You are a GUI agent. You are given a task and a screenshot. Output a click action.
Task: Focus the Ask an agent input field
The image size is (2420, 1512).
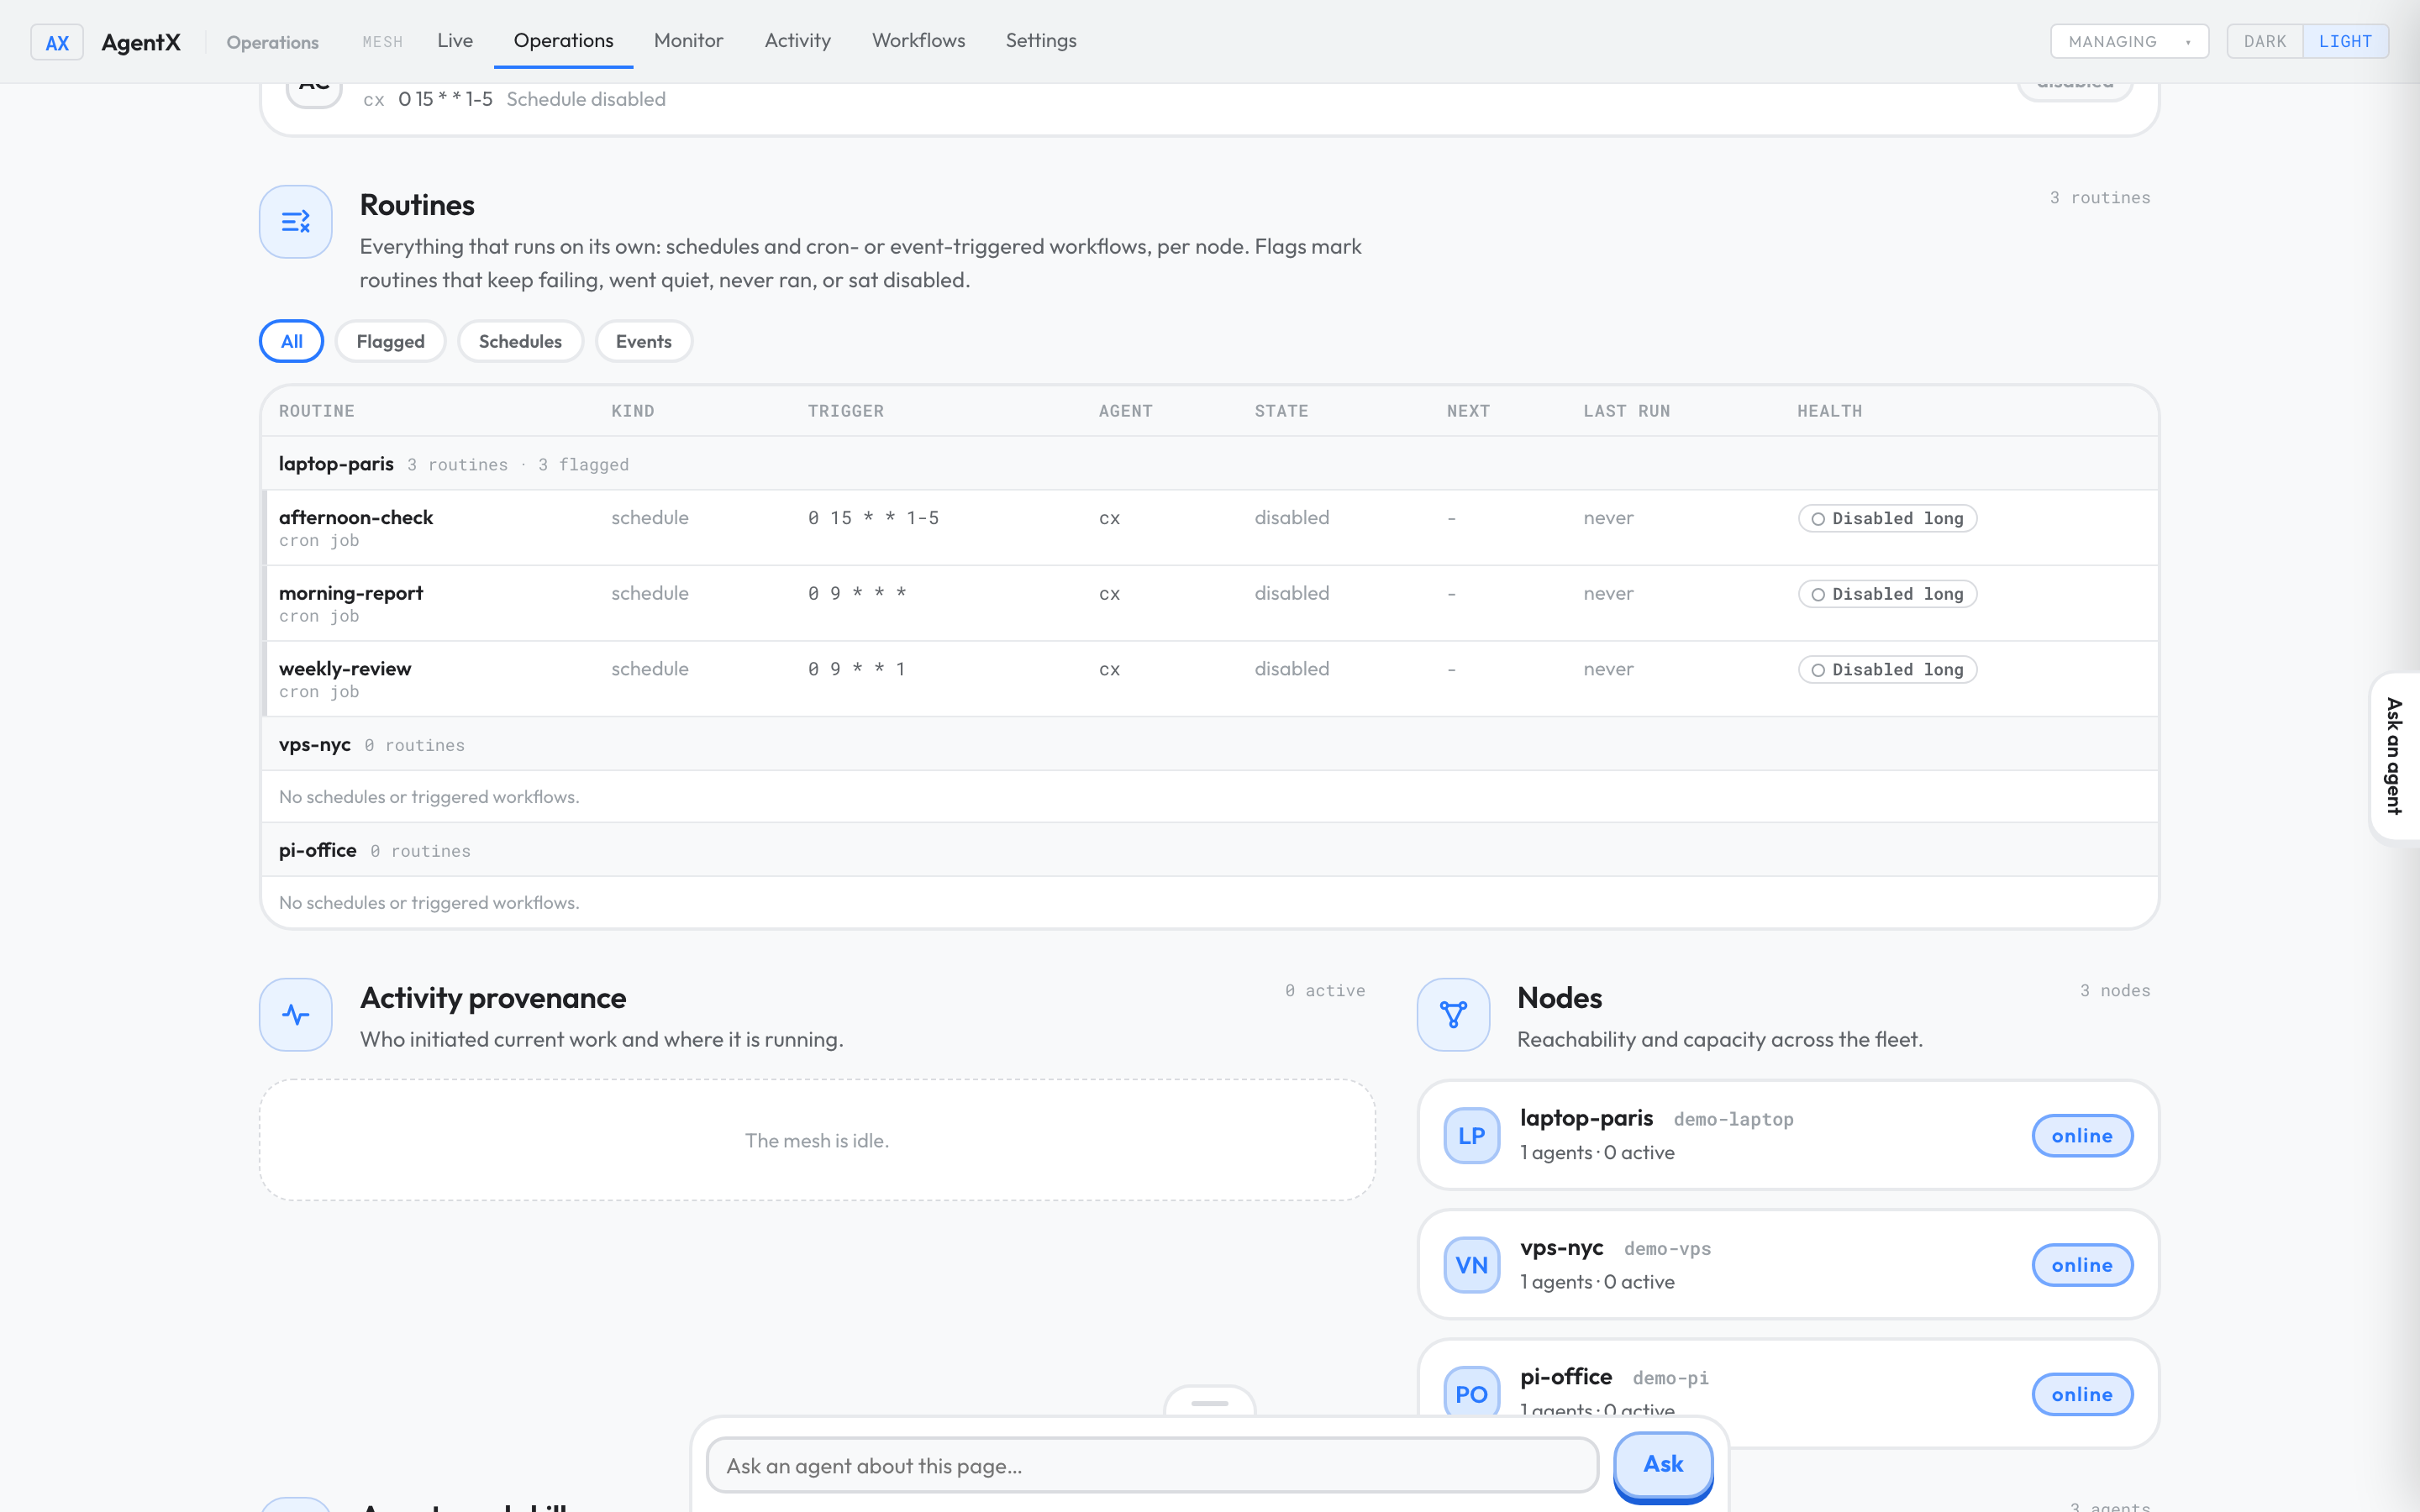click(x=1152, y=1466)
